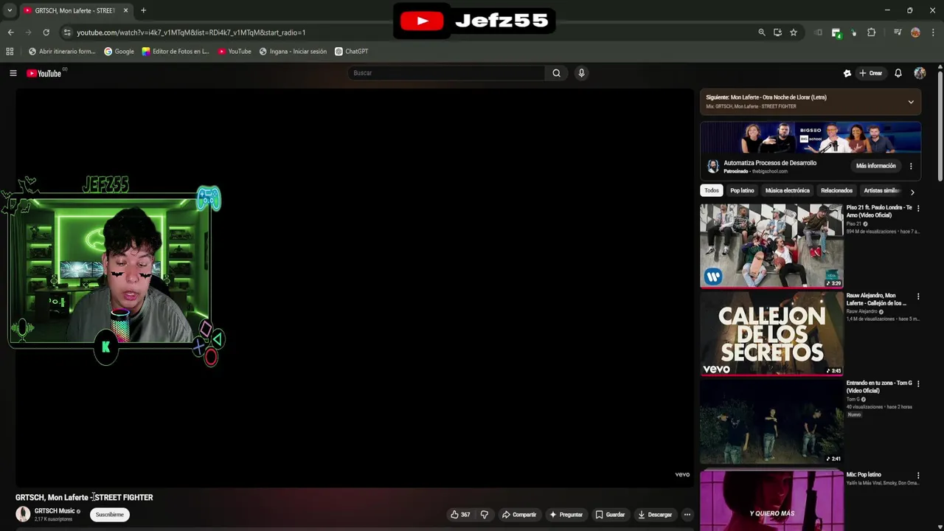Open the Callejón de los Secretos thumbnail
The width and height of the screenshot is (944, 531).
pos(771,333)
